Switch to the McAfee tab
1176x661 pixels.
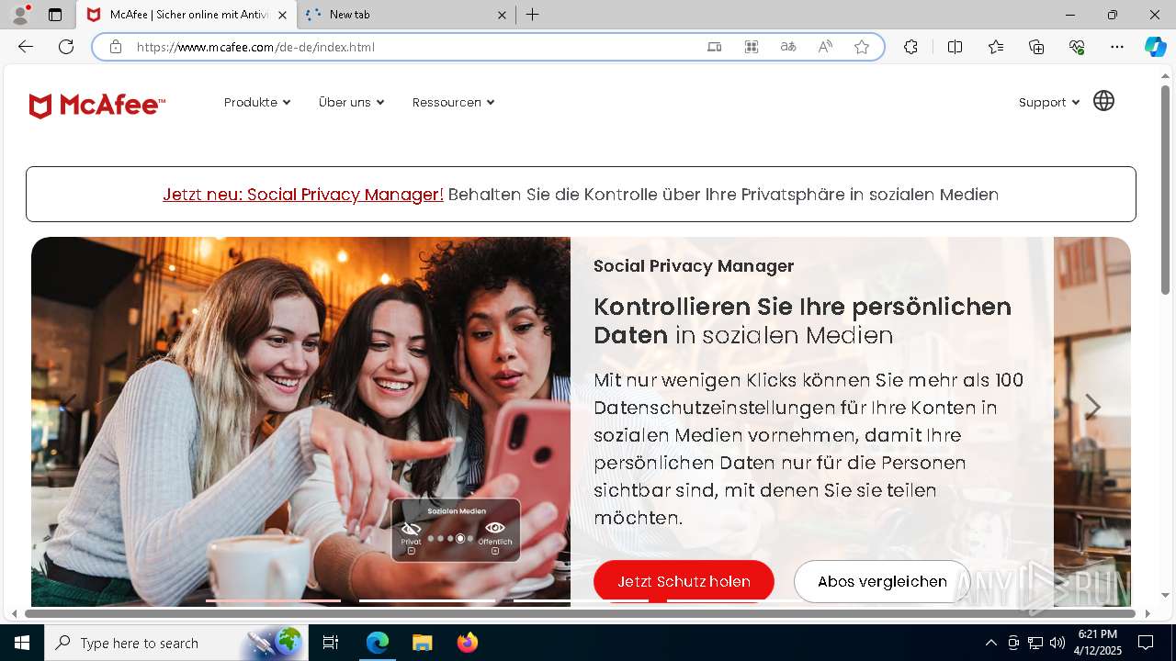coord(188,15)
